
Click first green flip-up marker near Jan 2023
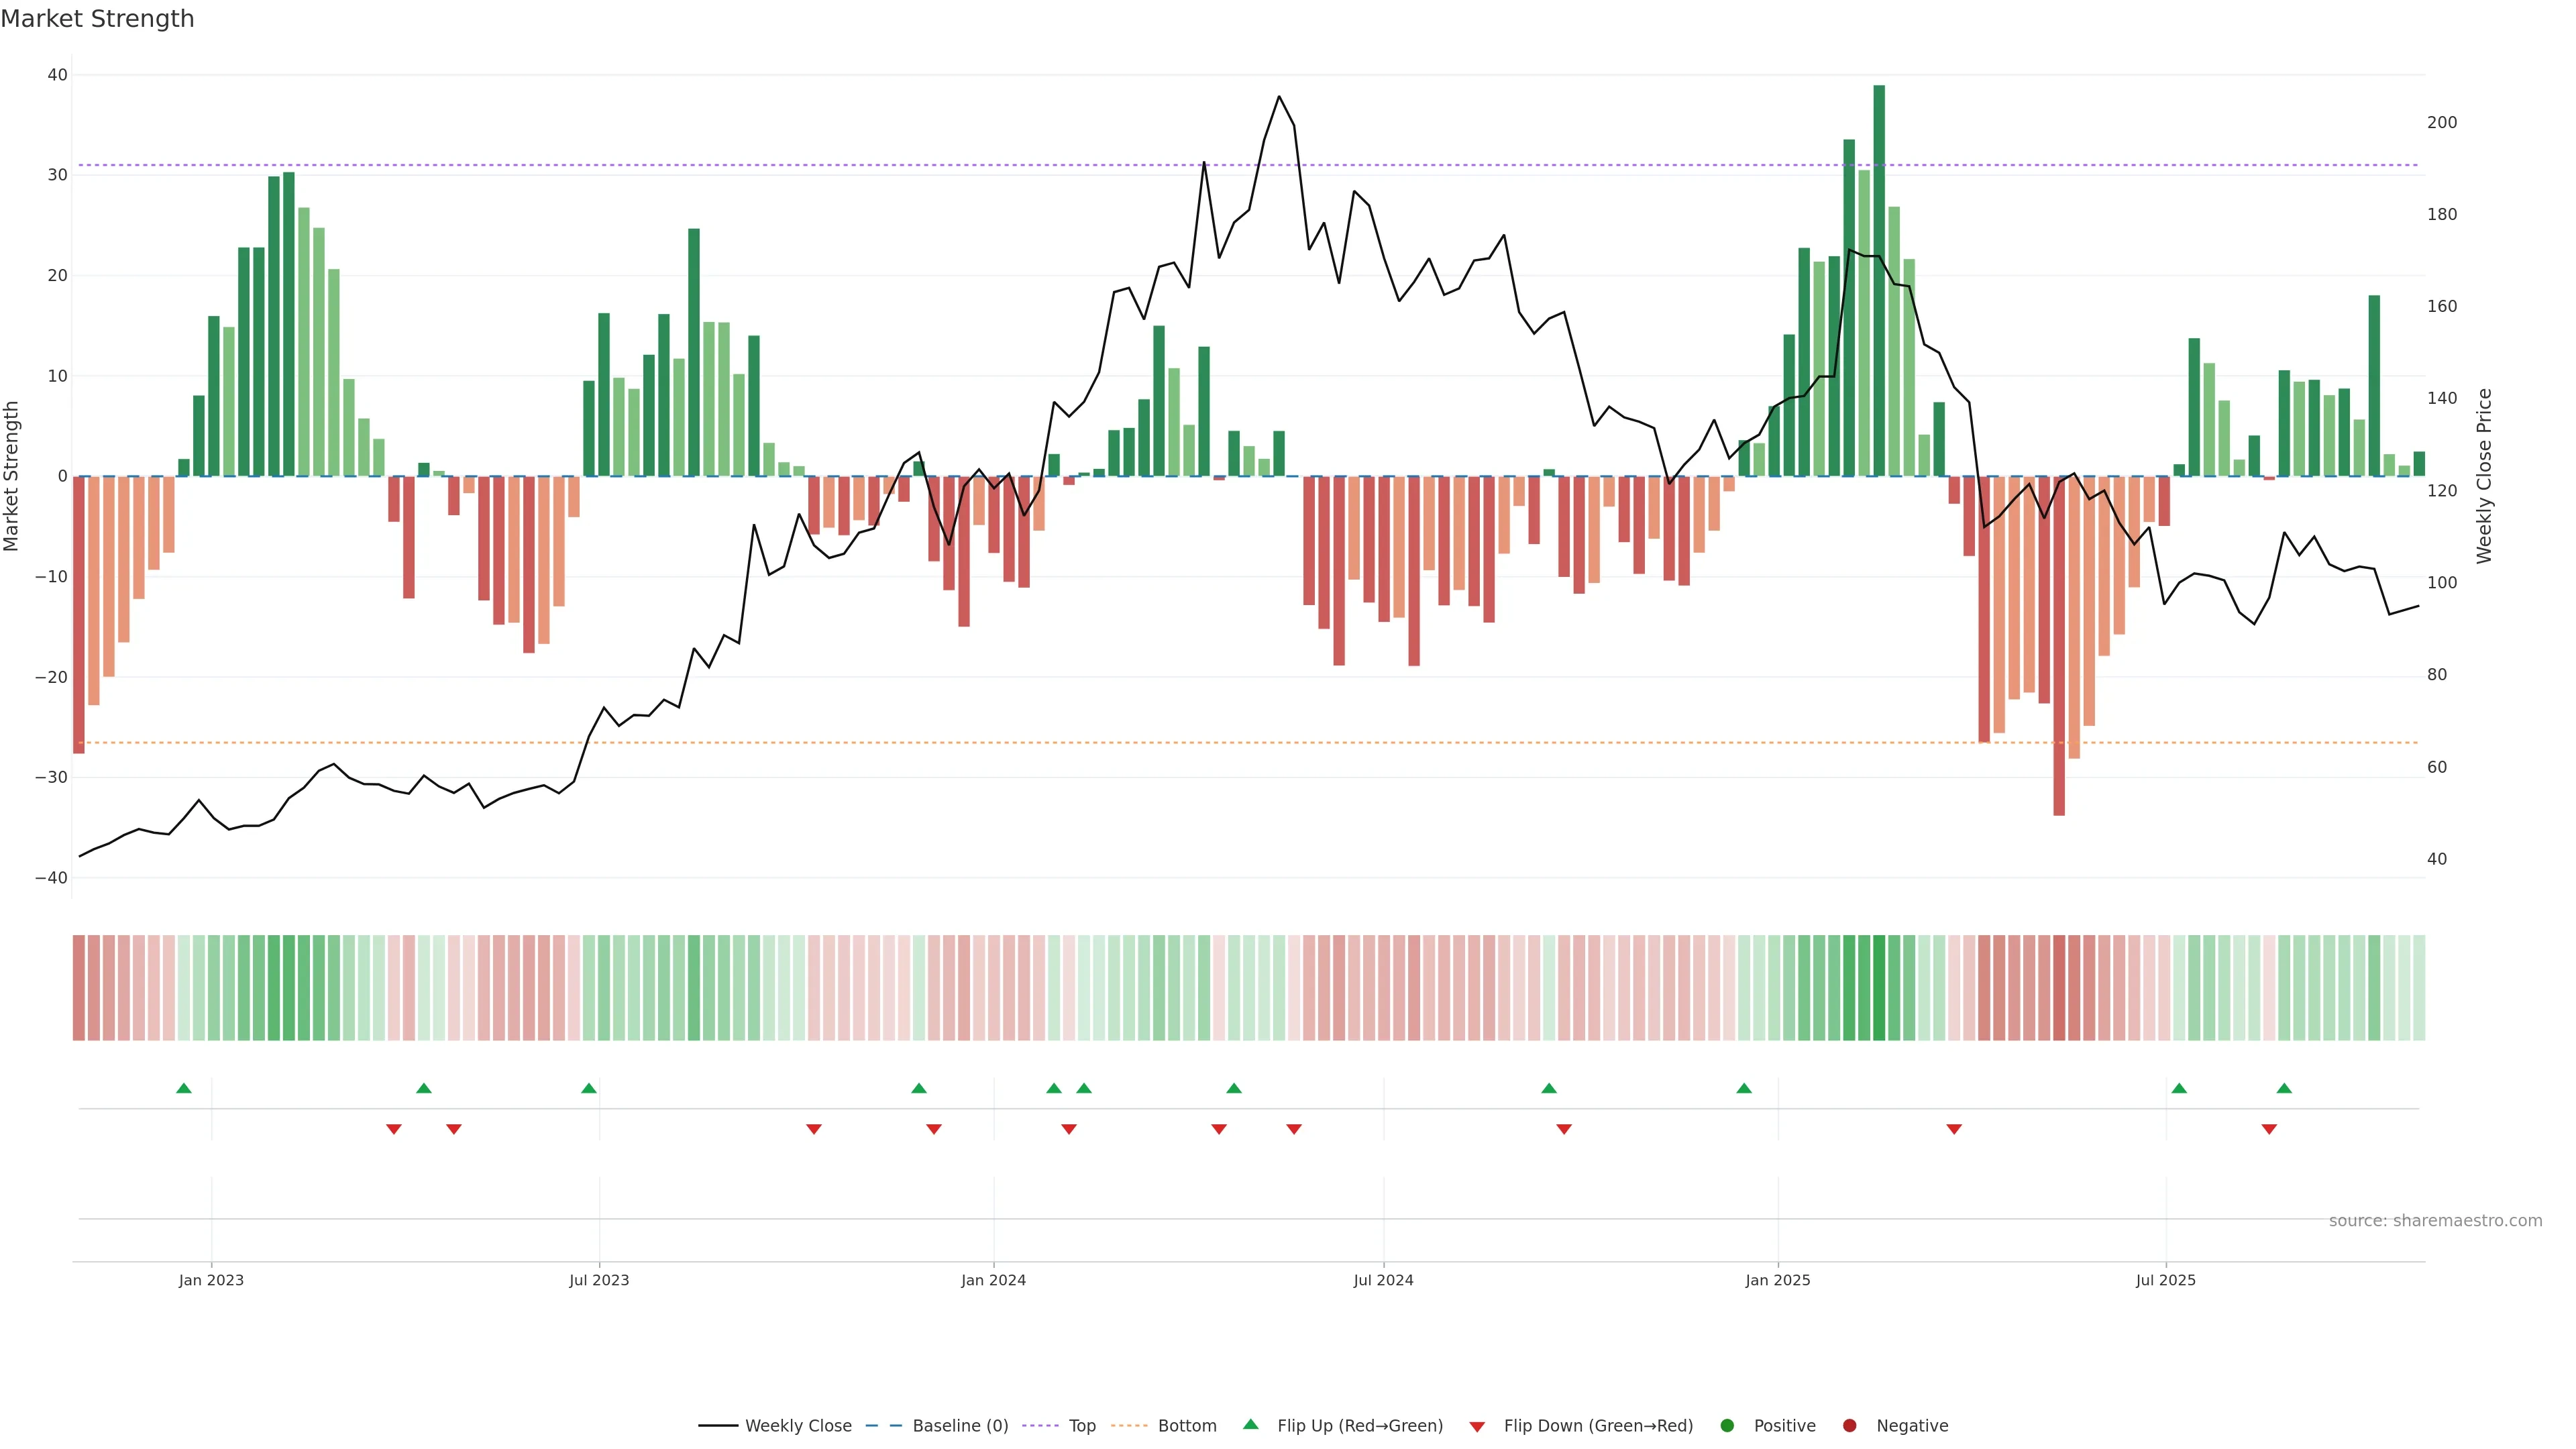click(184, 1088)
